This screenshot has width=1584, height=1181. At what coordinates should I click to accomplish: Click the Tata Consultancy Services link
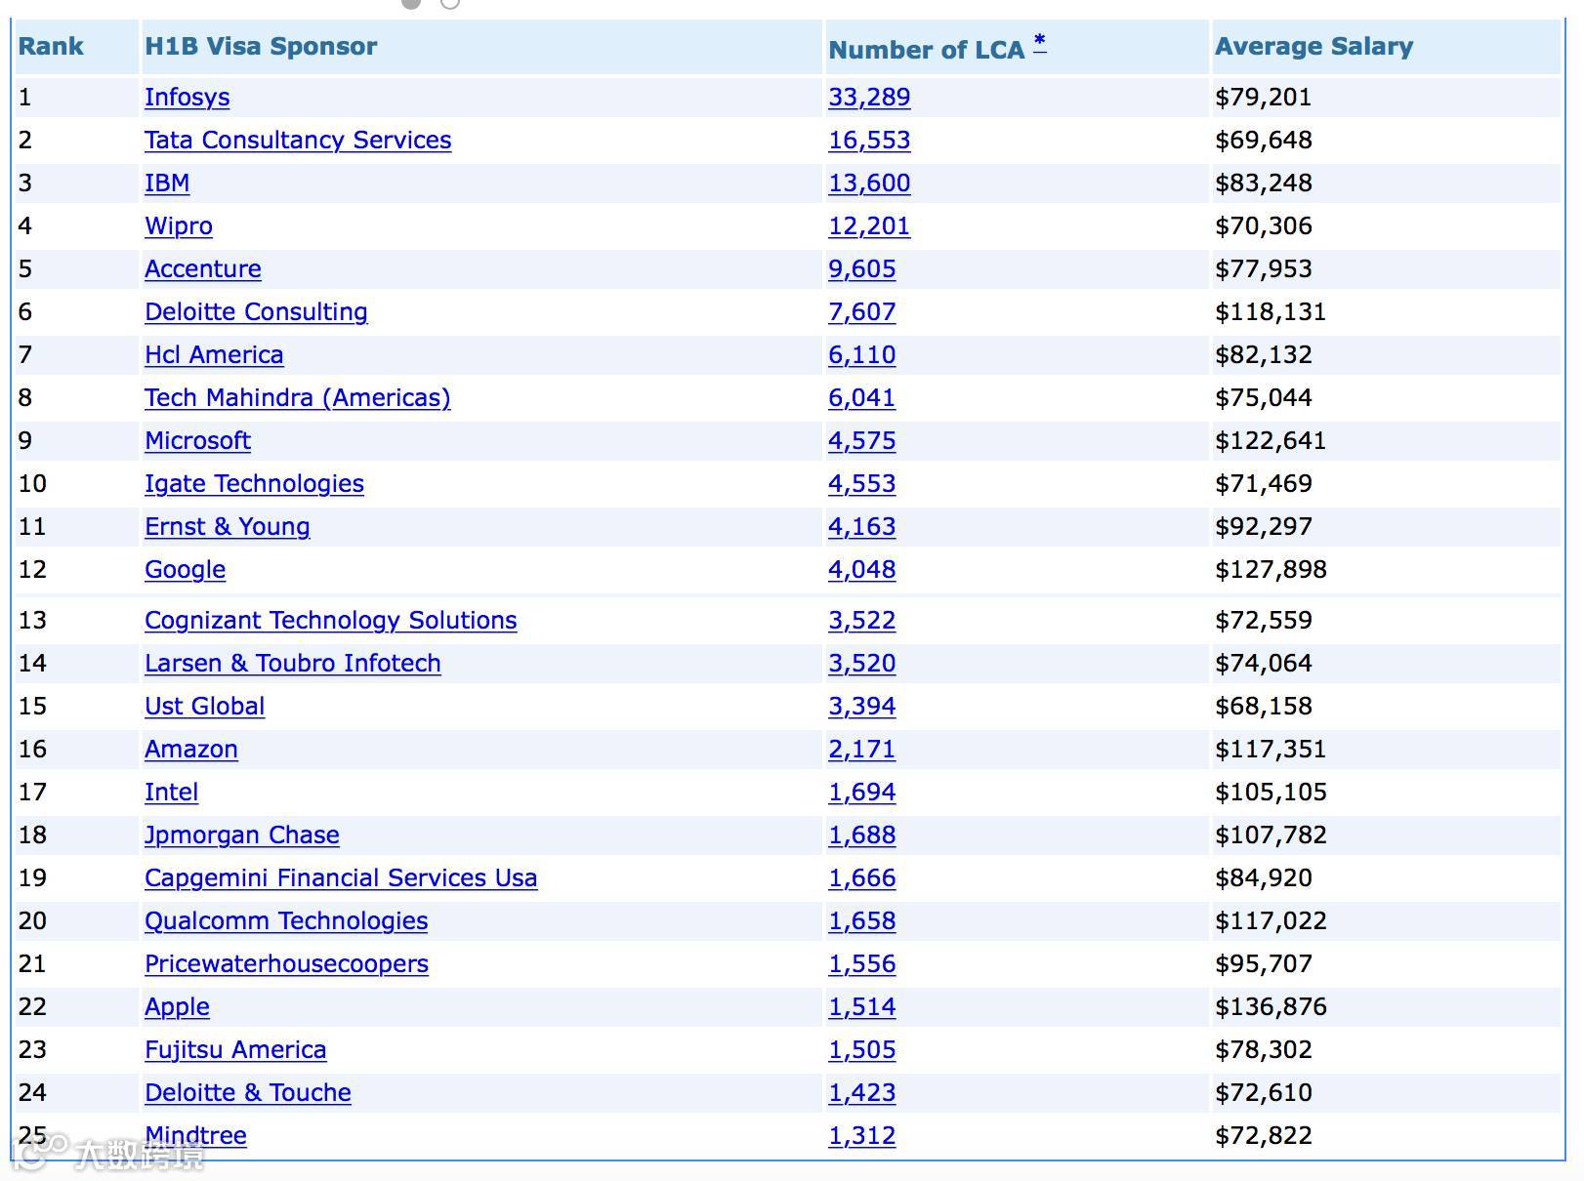298,141
